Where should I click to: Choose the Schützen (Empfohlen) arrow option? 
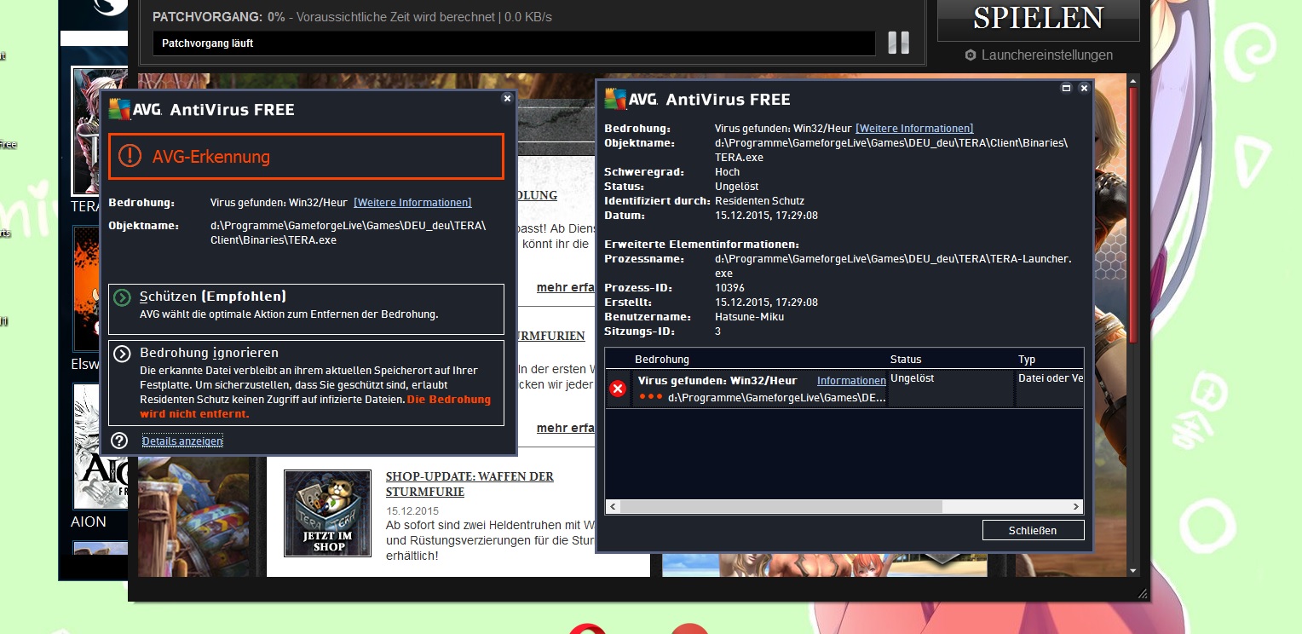(x=122, y=297)
